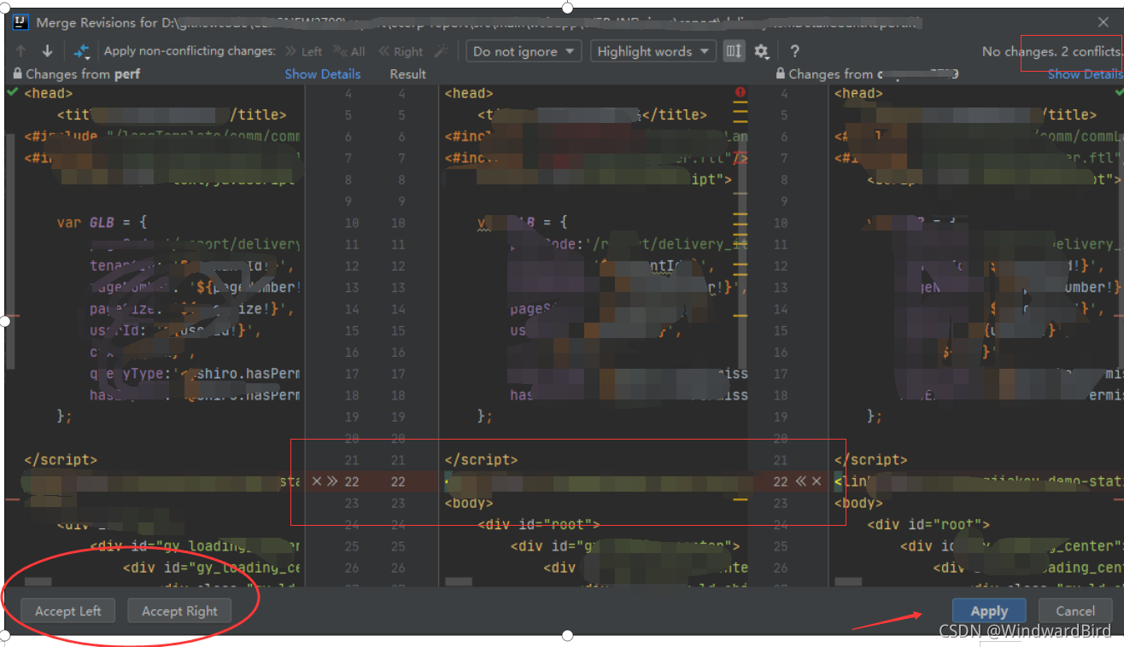Click the 'No changes. 2 conflicts.' status text
This screenshot has width=1124, height=647.
pyautogui.click(x=1051, y=51)
